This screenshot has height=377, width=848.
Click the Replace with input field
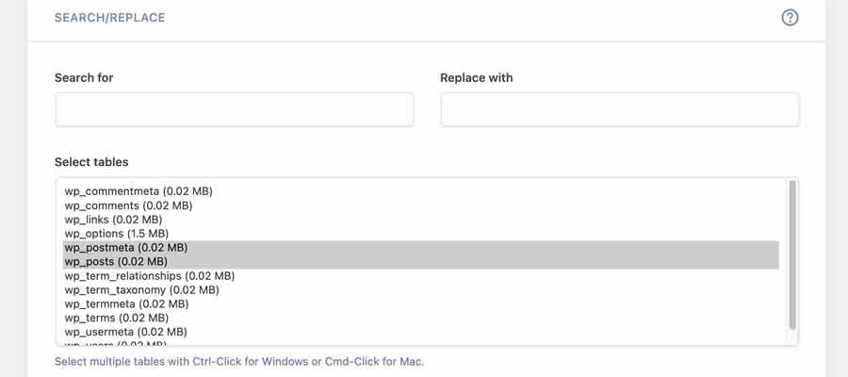coord(619,109)
